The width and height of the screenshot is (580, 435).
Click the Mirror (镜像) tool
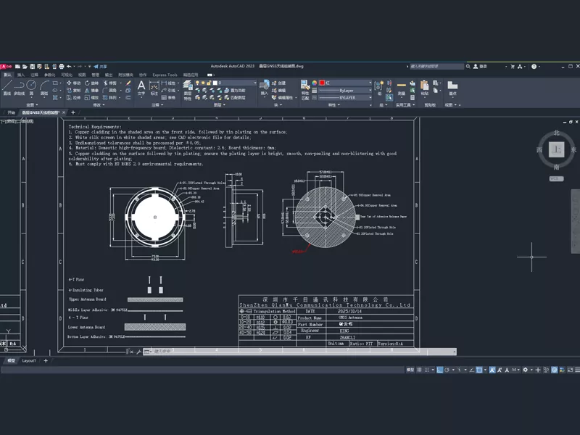(x=91, y=90)
